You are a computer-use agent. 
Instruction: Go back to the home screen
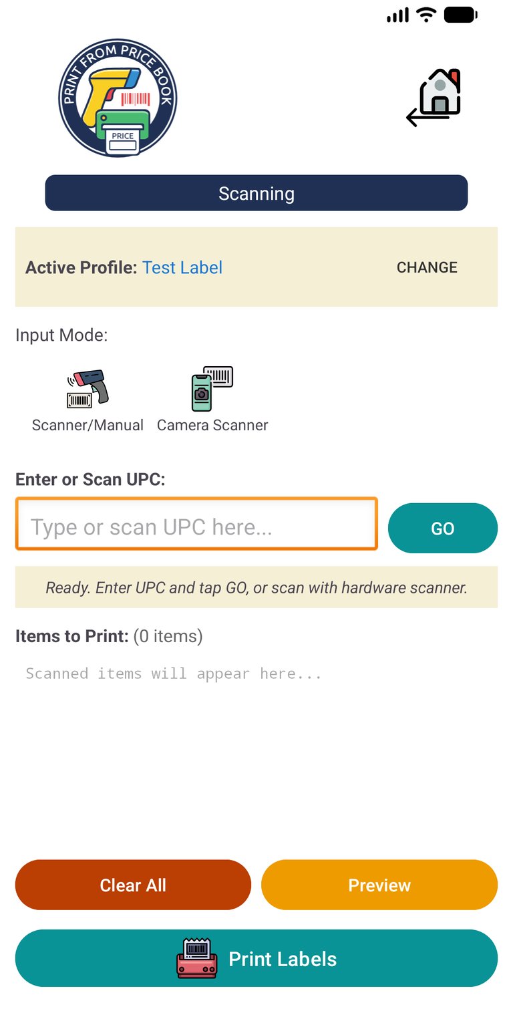435,98
